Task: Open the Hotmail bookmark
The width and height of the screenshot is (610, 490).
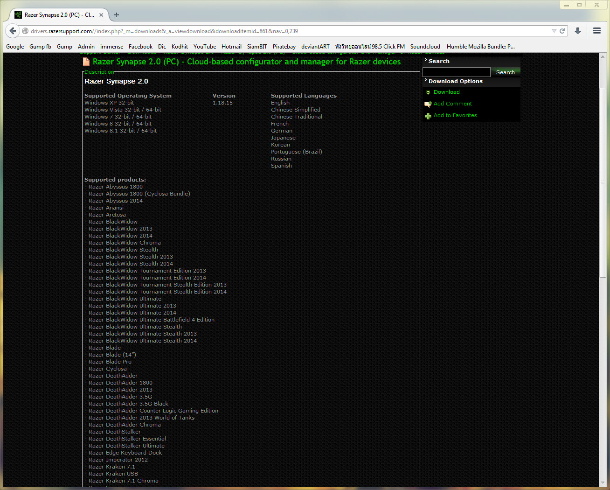Action: click(231, 47)
